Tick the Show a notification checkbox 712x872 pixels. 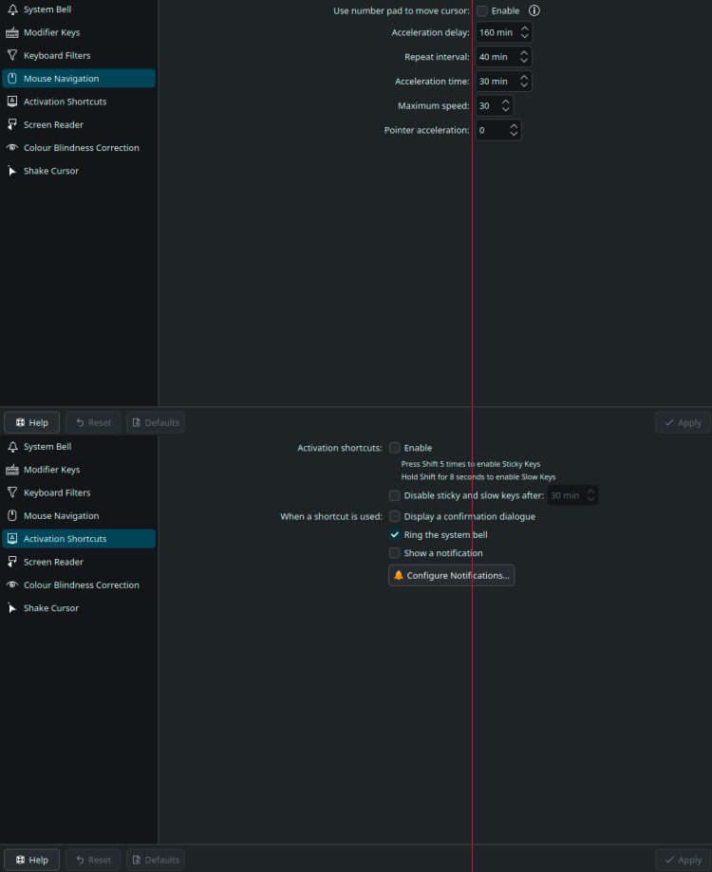point(395,553)
